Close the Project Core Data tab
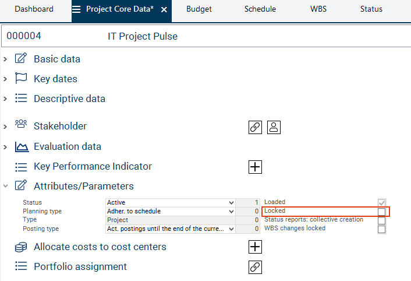The image size is (411, 281). point(164,10)
